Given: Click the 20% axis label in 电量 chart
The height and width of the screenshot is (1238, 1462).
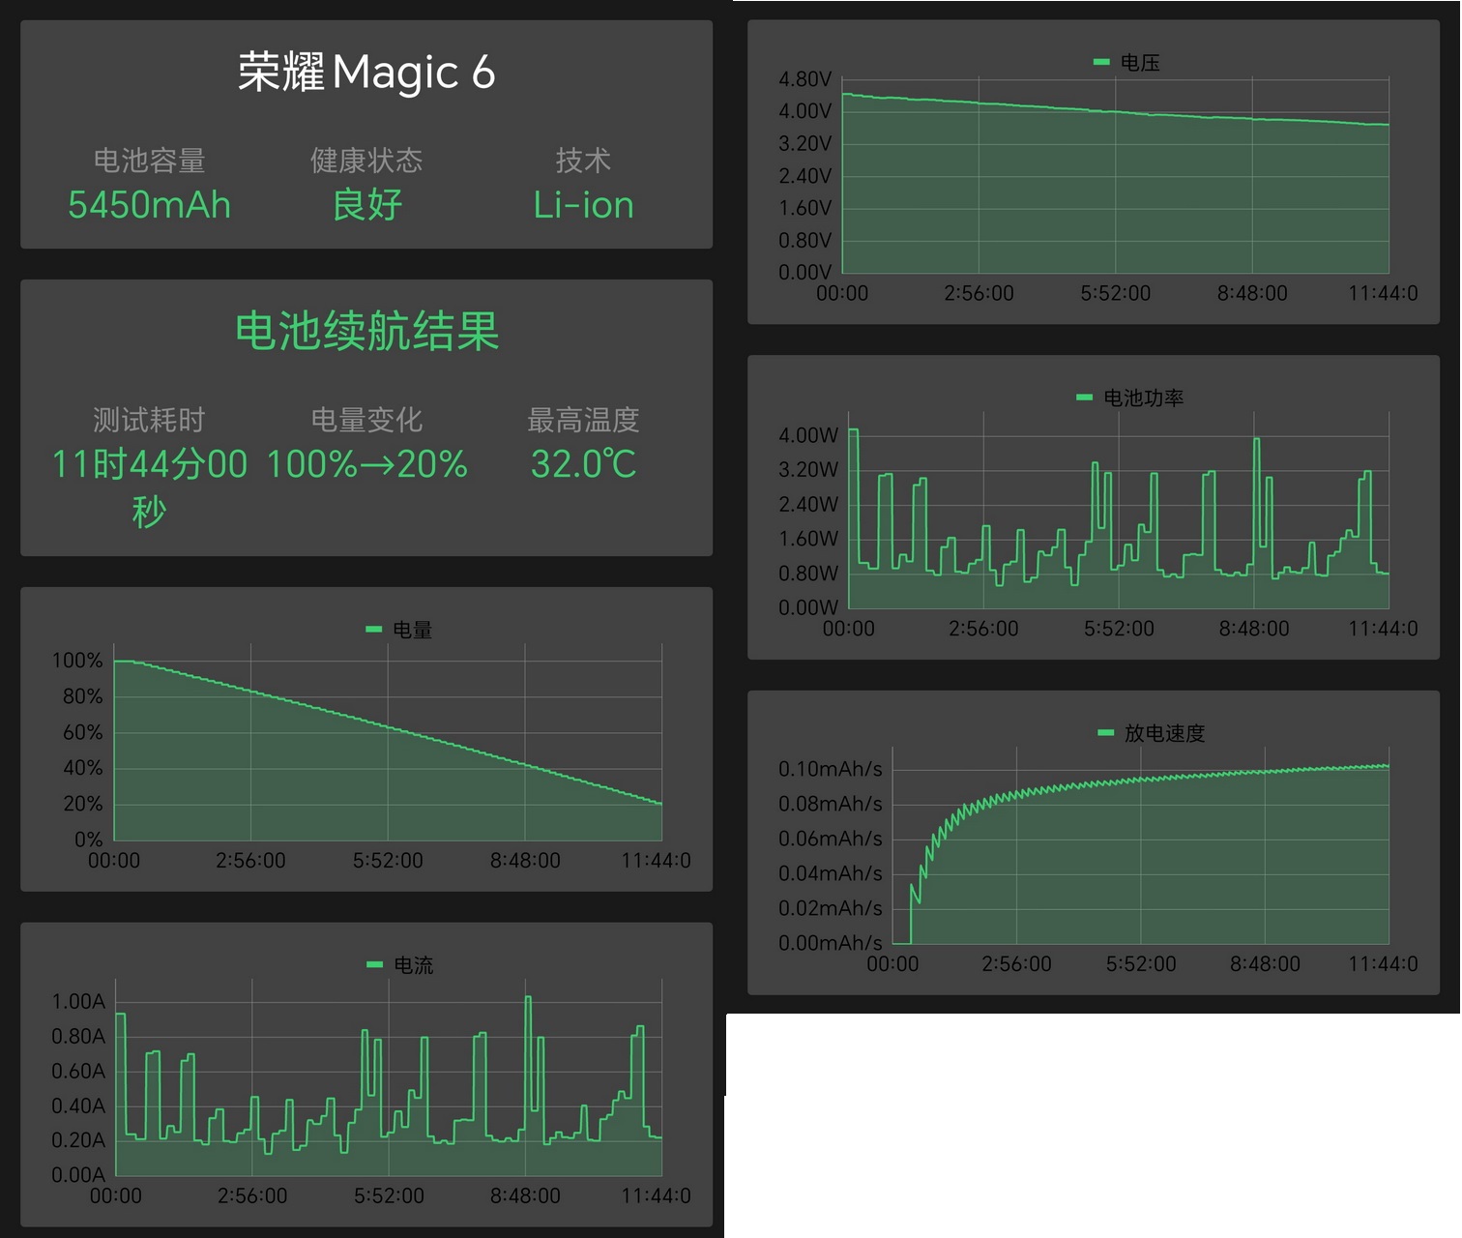Looking at the screenshot, I should coord(82,804).
